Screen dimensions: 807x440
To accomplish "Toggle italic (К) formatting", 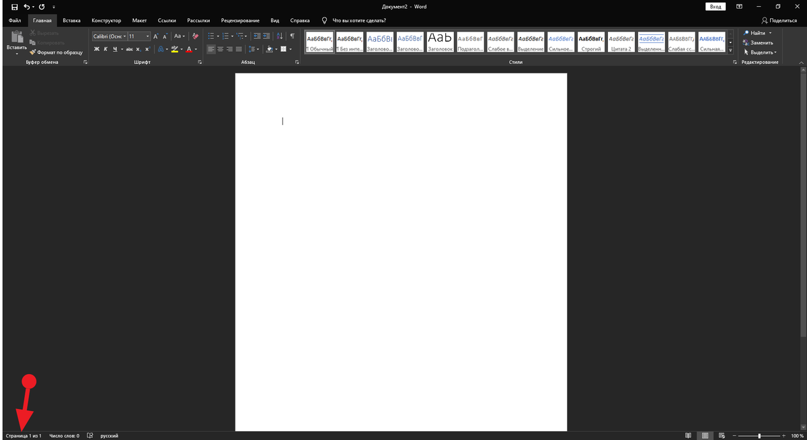I will pos(106,49).
